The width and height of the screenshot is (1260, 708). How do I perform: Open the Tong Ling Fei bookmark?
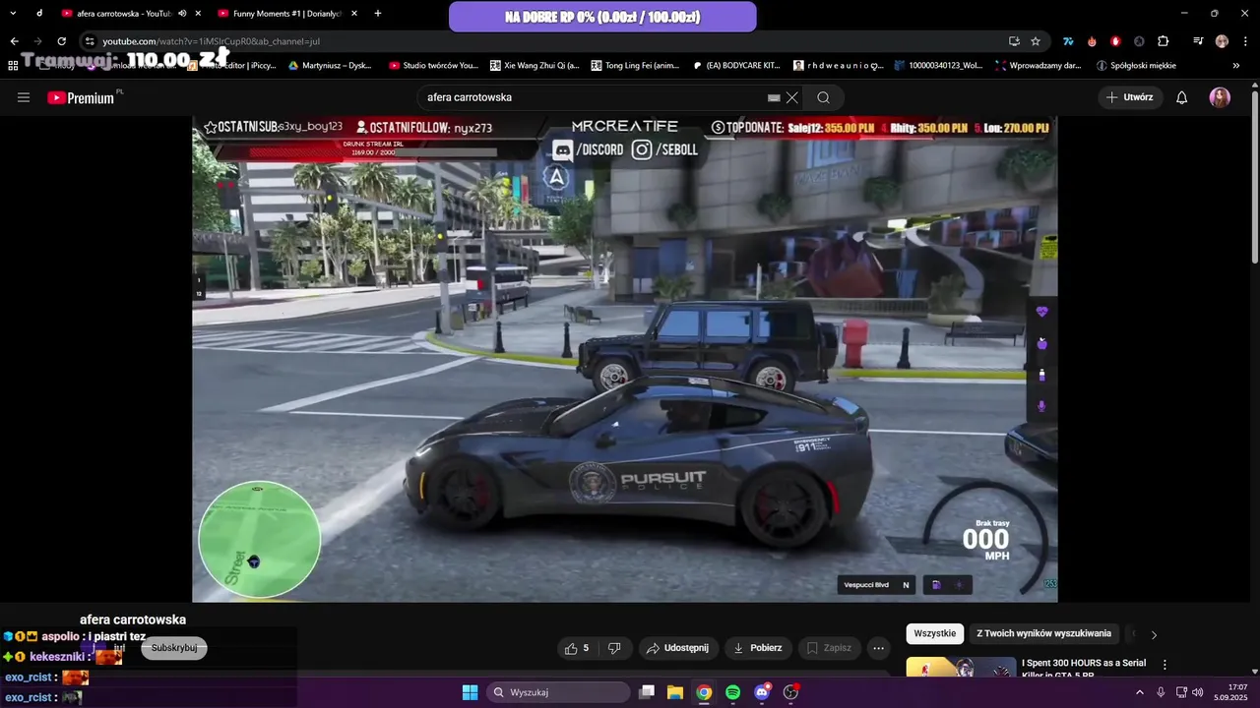[x=635, y=66]
